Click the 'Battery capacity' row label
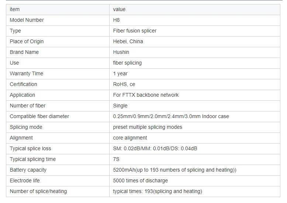This screenshot has height=203, width=287. pyautogui.click(x=28, y=170)
